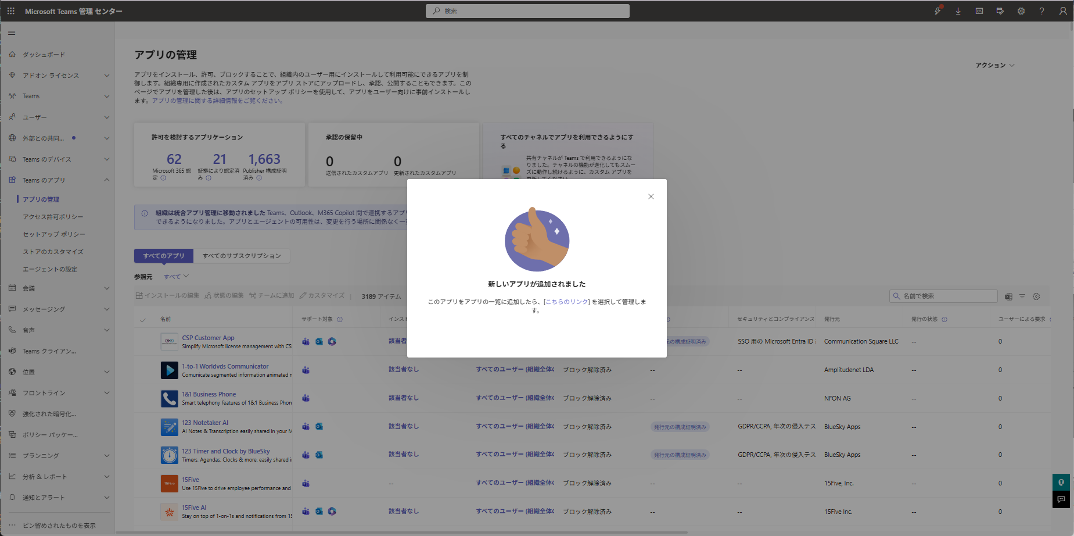Image resolution: width=1074 pixels, height=536 pixels.
Task: Export the app list to Excel
Action: [1008, 296]
